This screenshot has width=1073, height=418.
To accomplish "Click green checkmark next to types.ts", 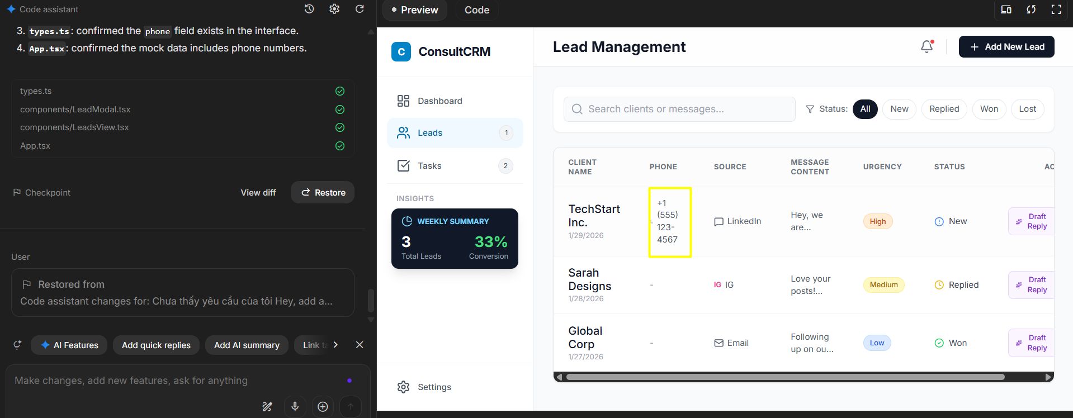I will tap(340, 91).
